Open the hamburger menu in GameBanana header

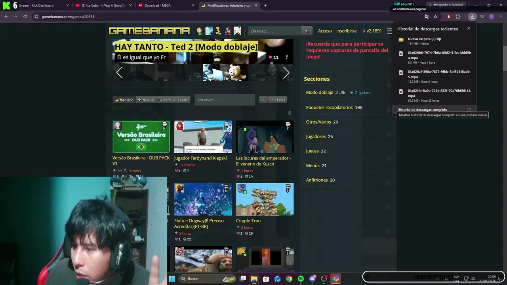click(389, 31)
